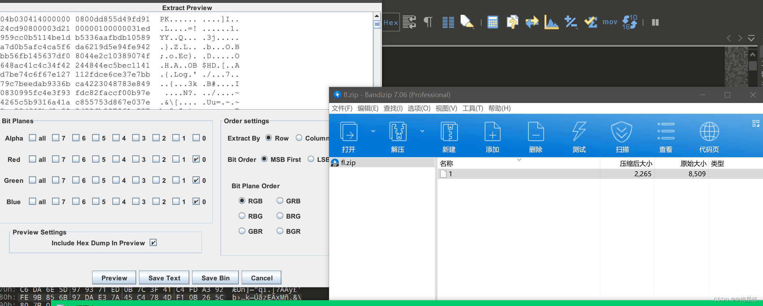This screenshot has width=763, height=306.
Task: Expand the dropdown arrow next to 解压
Action: pos(422,131)
